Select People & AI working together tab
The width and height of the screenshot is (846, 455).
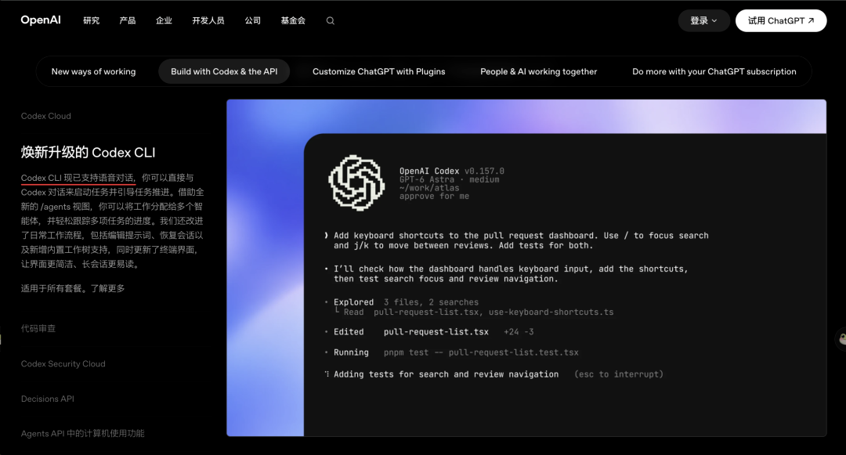[x=538, y=71]
